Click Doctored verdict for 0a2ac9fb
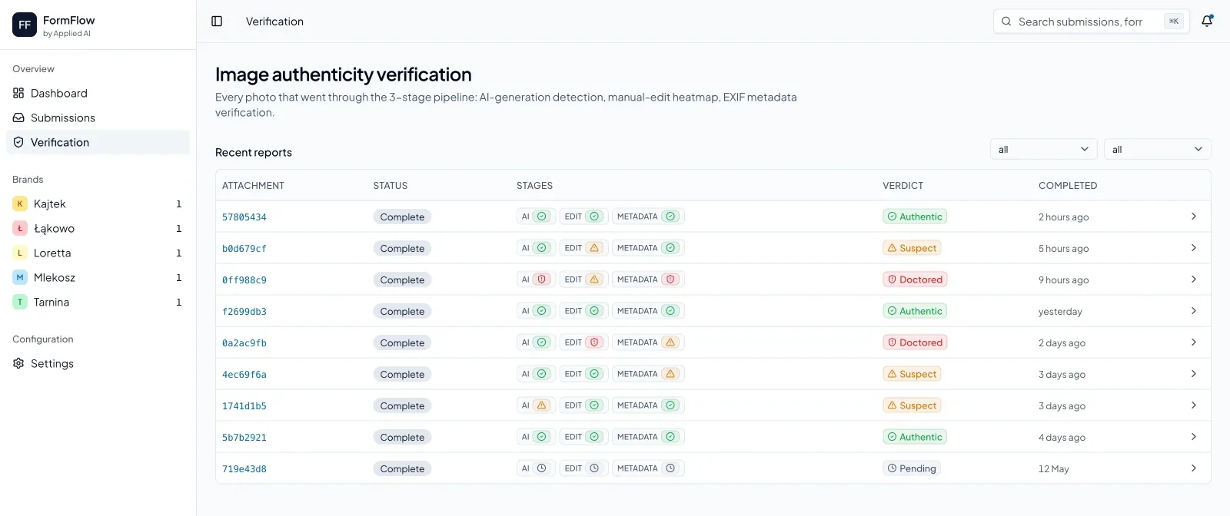This screenshot has height=516, width=1230. tap(915, 342)
